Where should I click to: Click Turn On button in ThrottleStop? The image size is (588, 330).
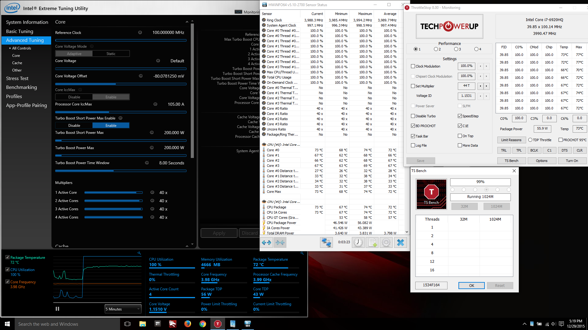572,161
